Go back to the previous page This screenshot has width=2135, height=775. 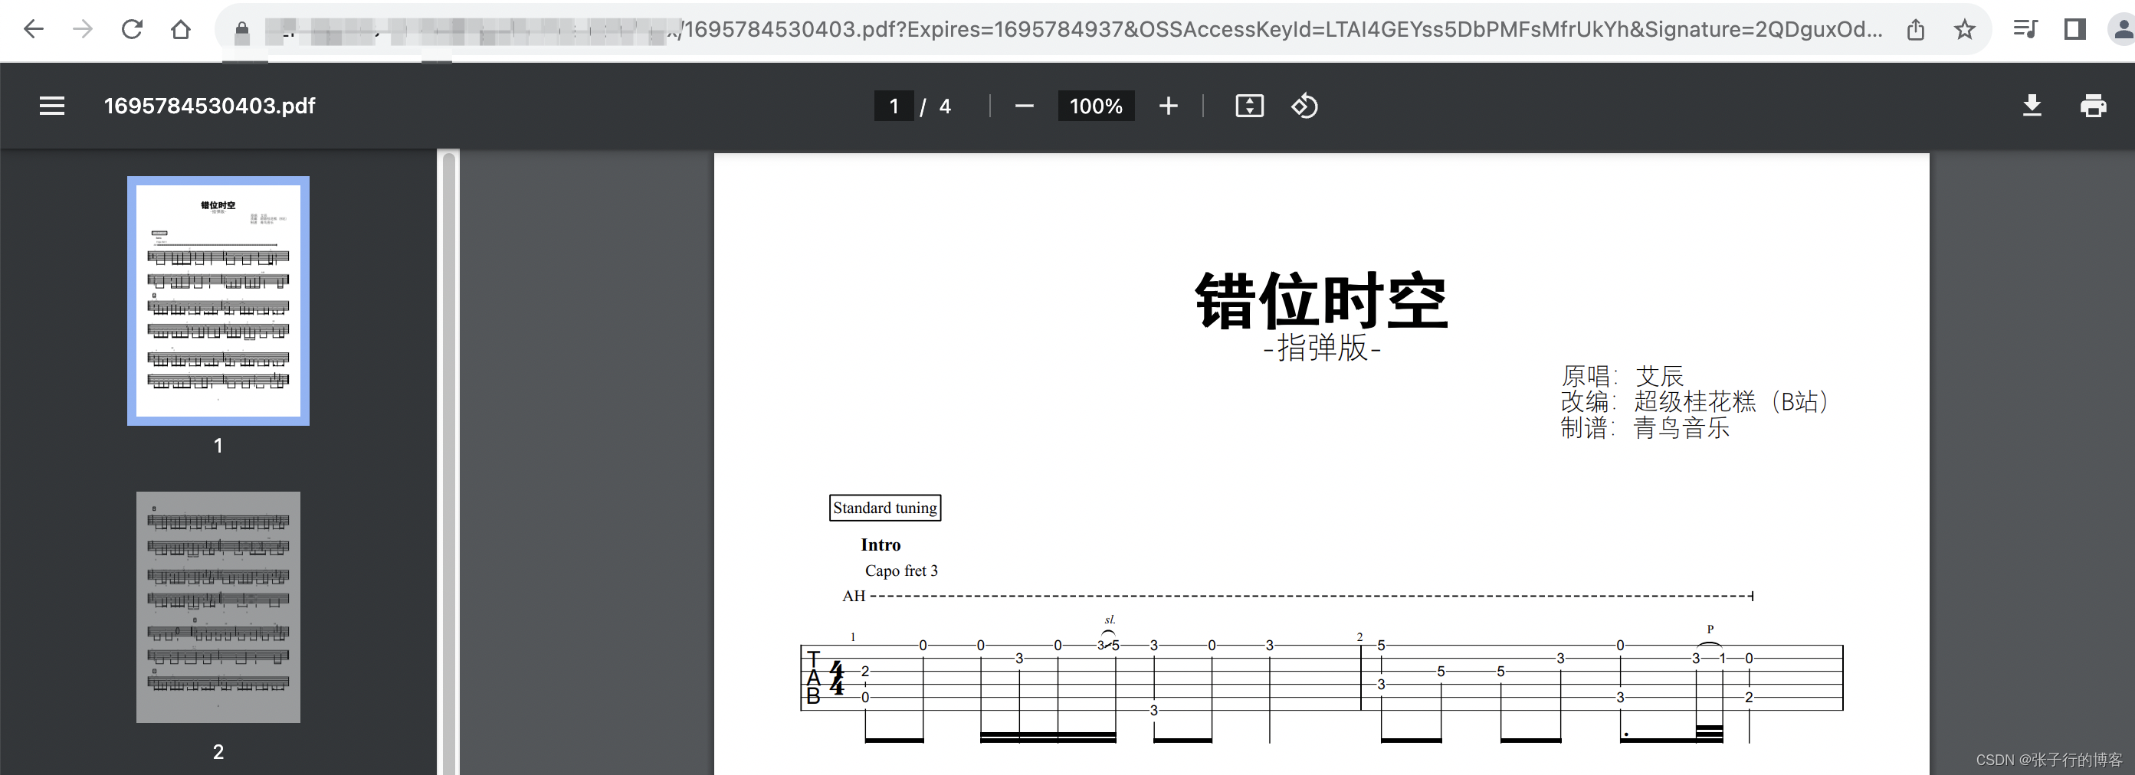(33, 30)
